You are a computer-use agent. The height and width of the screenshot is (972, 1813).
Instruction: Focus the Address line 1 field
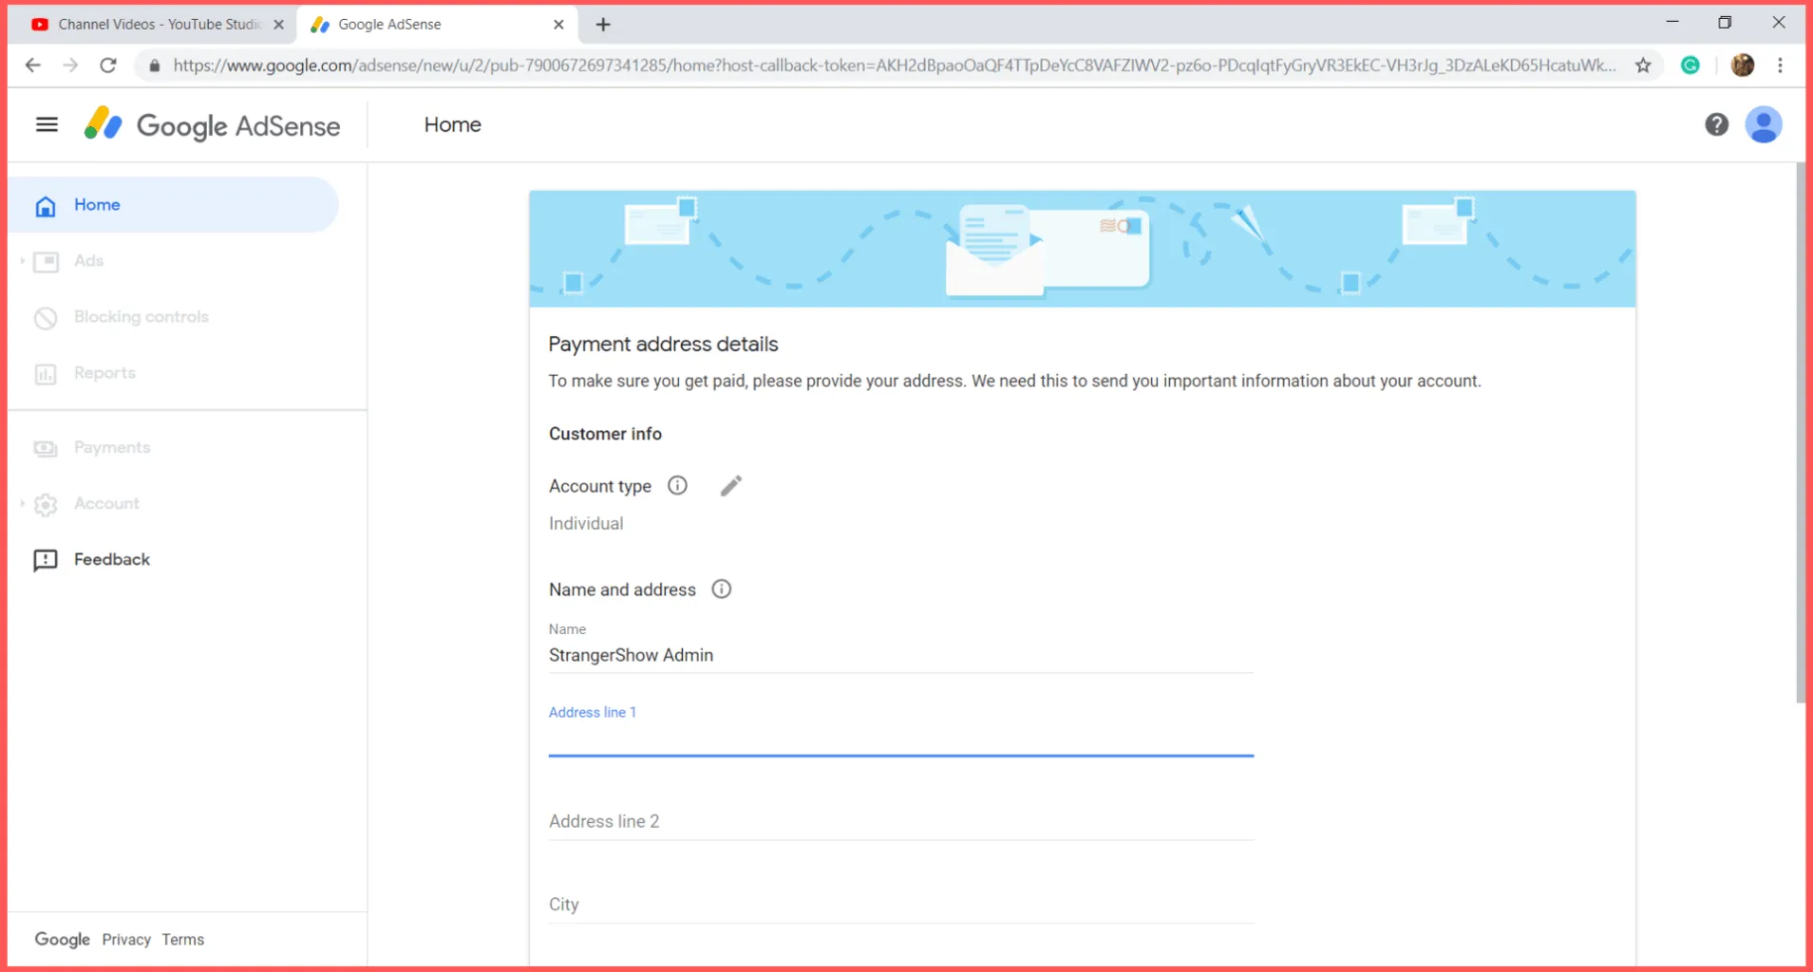pyautogui.click(x=900, y=738)
